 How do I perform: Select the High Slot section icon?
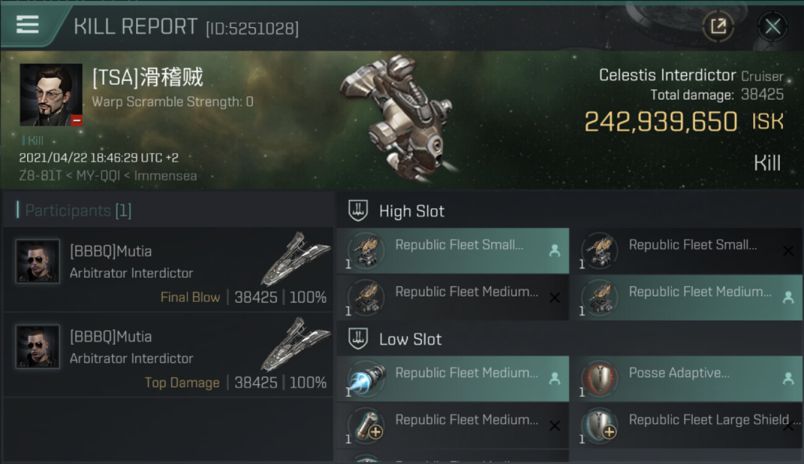coord(359,211)
